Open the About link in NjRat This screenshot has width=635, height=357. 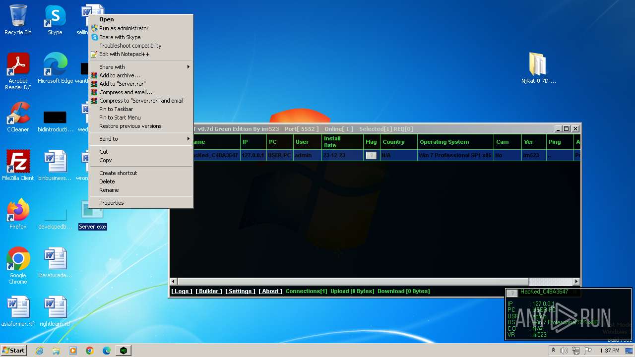tap(270, 291)
